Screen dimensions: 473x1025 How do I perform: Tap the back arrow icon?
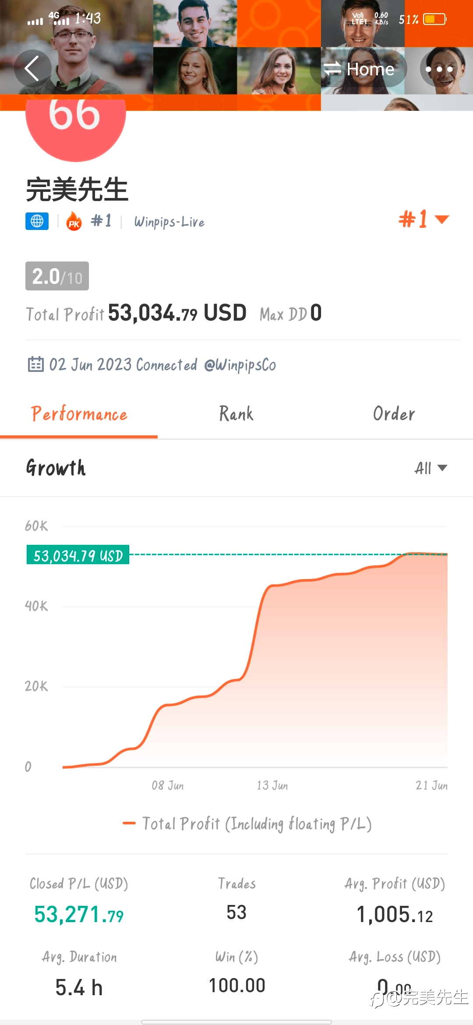pos(32,68)
